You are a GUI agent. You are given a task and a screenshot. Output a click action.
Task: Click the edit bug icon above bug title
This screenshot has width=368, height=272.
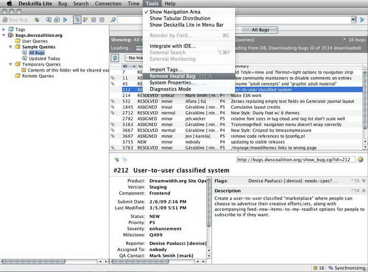[117, 160]
